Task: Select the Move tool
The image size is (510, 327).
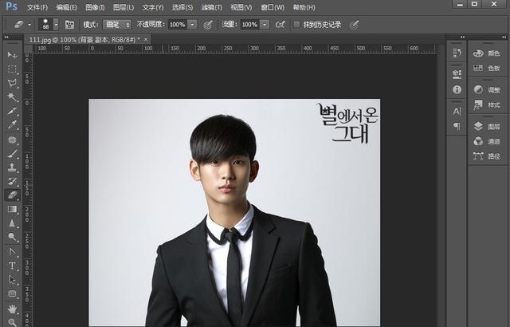Action: (x=12, y=55)
